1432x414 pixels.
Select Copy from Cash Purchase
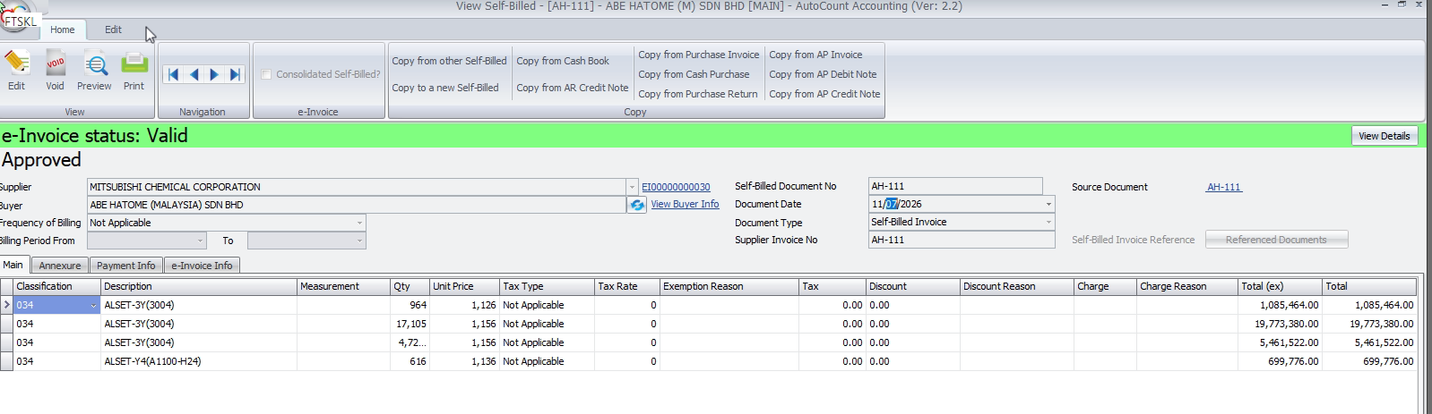(694, 74)
